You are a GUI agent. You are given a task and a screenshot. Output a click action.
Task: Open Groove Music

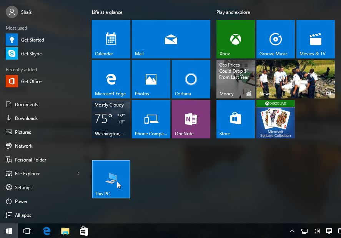pos(275,38)
